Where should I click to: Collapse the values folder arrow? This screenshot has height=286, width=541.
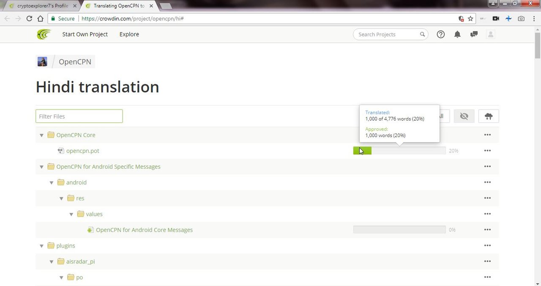71,214
